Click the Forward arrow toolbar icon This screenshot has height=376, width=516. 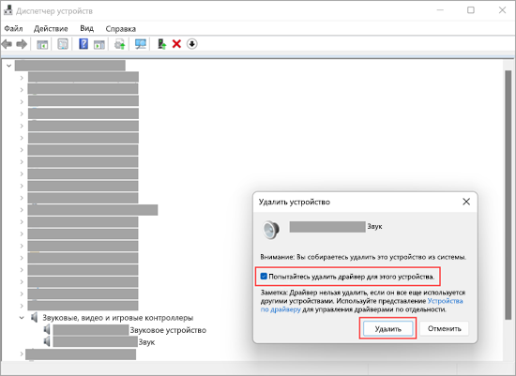click(x=22, y=44)
